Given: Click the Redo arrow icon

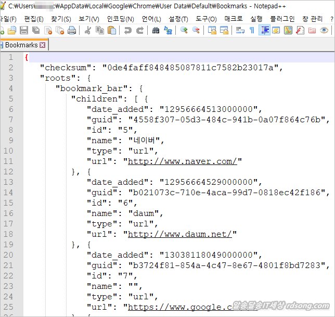Looking at the screenshot, I should coord(139,30).
